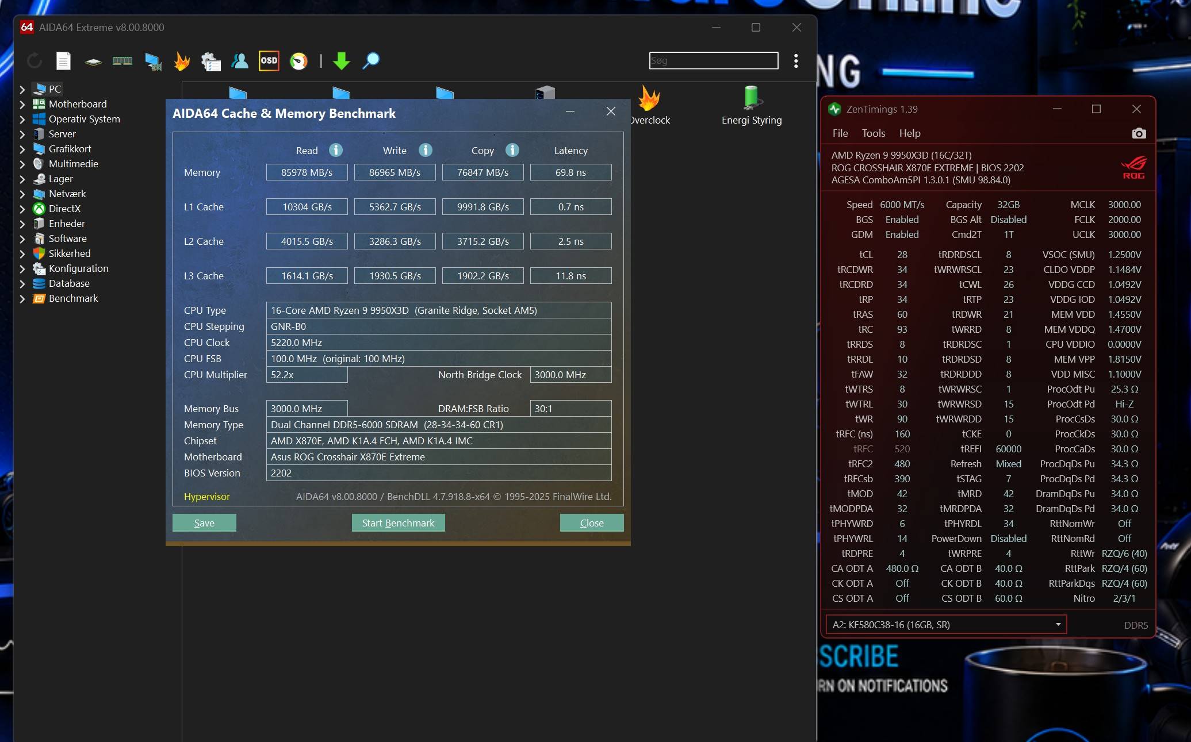Viewport: 1191px width, 742px height.
Task: Click the ROG logo in ZenTimings
Action: pos(1133,168)
